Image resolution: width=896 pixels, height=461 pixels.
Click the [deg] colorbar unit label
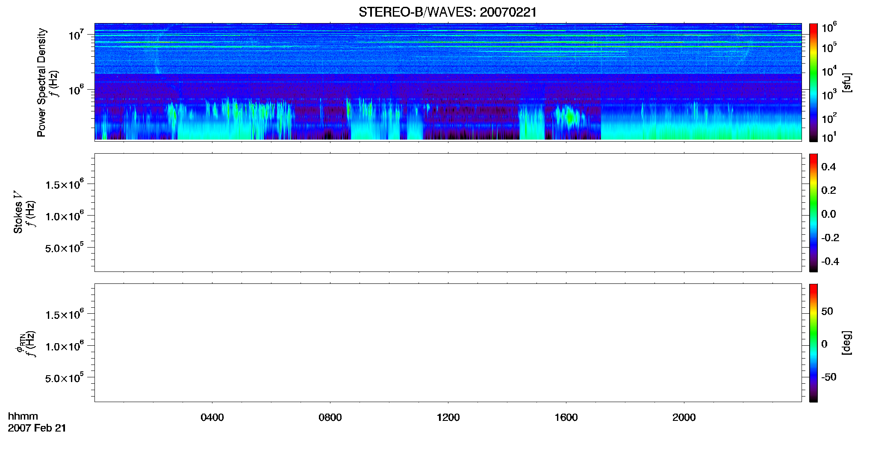pyautogui.click(x=847, y=343)
